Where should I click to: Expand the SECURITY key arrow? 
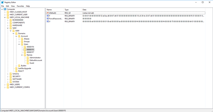[x=8, y=76]
